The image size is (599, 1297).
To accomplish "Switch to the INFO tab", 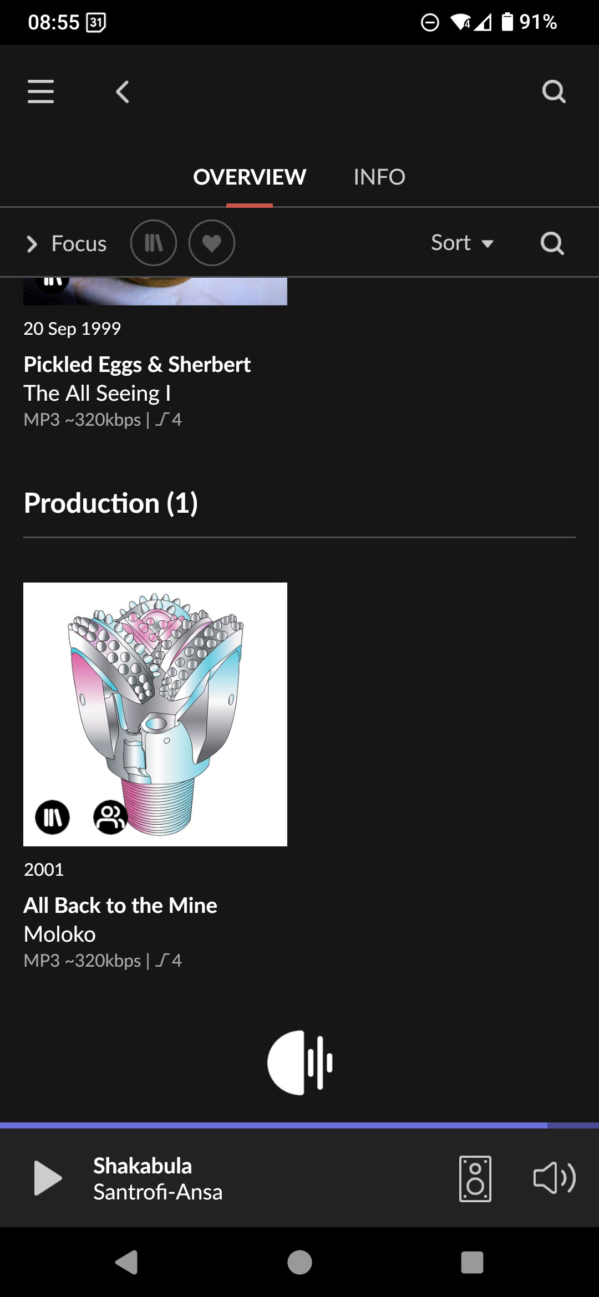I will coord(379,177).
